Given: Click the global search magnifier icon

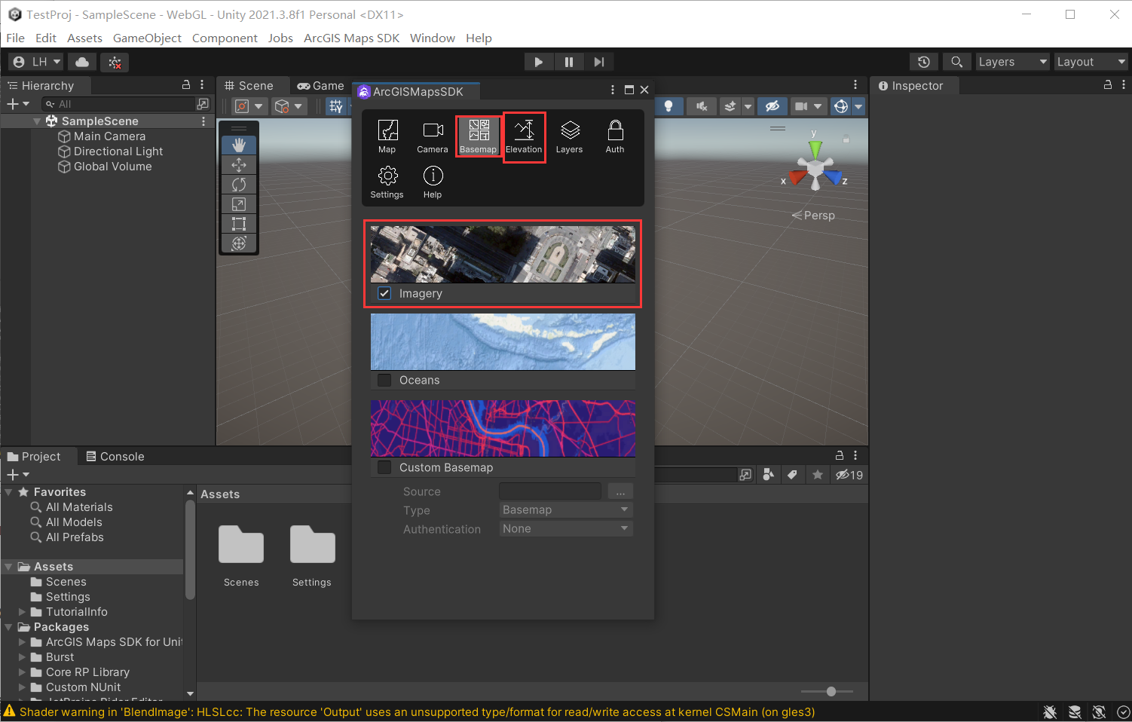Looking at the screenshot, I should pos(956,62).
